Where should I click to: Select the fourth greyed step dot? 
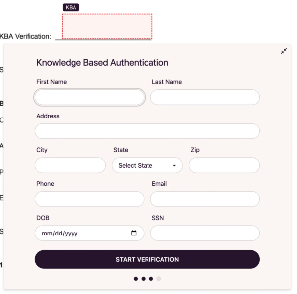click(x=159, y=279)
